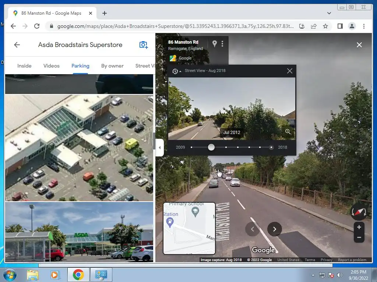This screenshot has width=377, height=282.
Task: Move to the next Street View position
Action: tap(275, 229)
